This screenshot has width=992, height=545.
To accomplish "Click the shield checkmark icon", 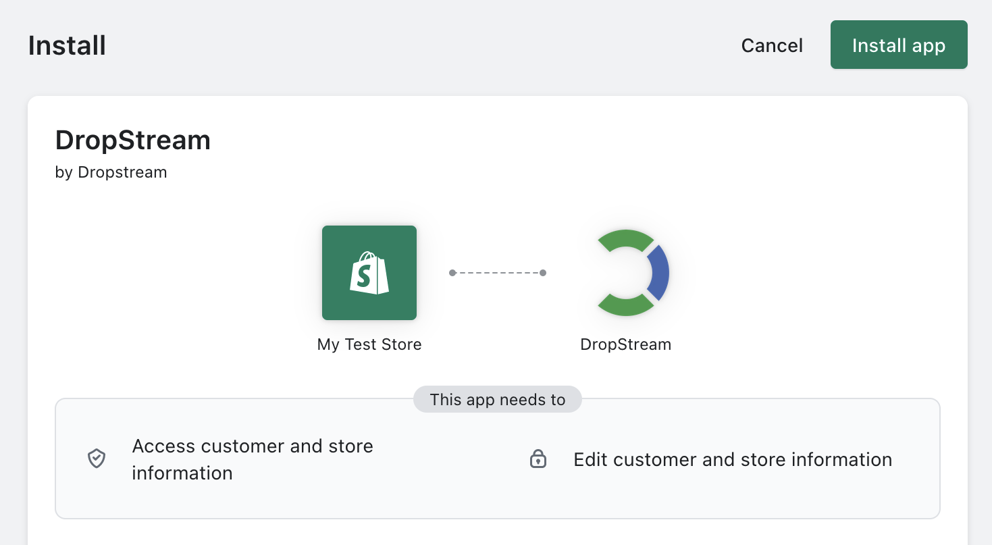I will coord(97,459).
